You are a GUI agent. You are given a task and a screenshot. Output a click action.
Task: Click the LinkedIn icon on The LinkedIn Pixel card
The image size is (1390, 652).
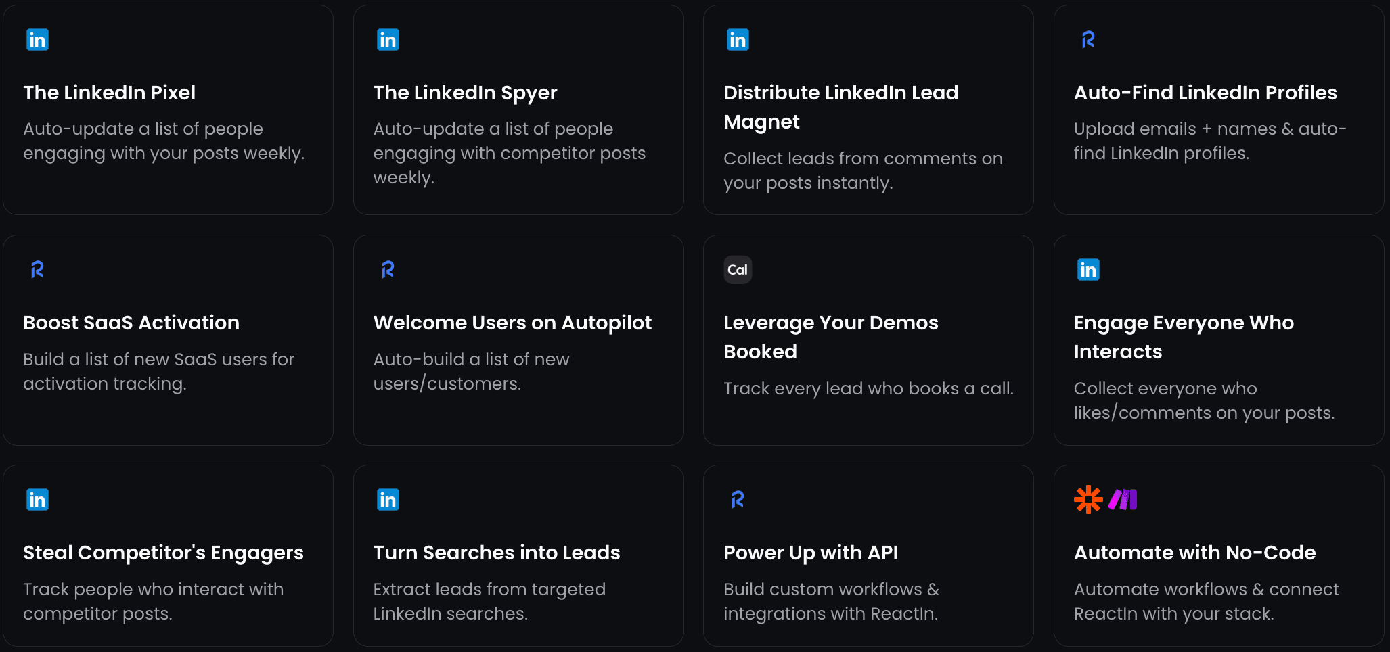coord(37,40)
